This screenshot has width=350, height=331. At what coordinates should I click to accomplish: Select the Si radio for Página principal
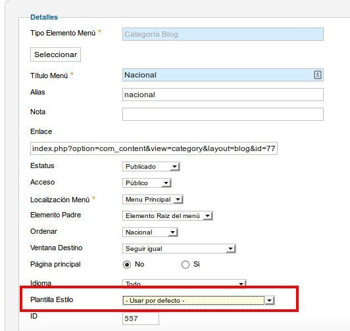pos(186,265)
